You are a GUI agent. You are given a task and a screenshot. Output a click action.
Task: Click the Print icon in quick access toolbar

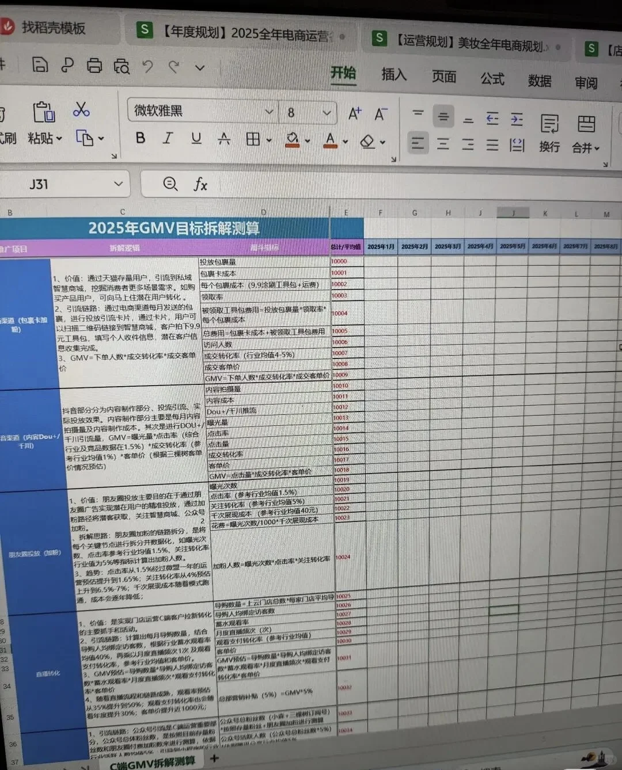pos(94,65)
